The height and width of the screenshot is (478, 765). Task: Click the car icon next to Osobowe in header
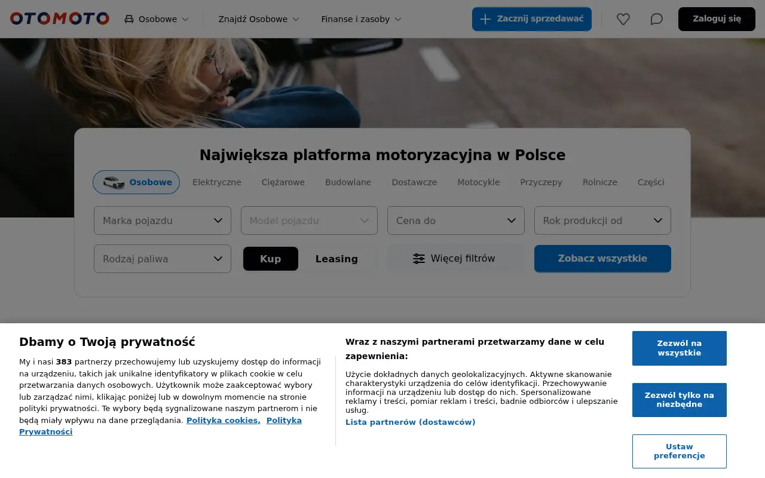(x=129, y=19)
